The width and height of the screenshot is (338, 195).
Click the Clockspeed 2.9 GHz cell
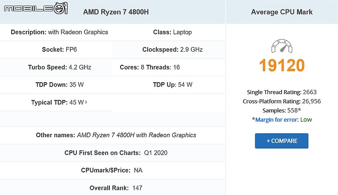169,50
